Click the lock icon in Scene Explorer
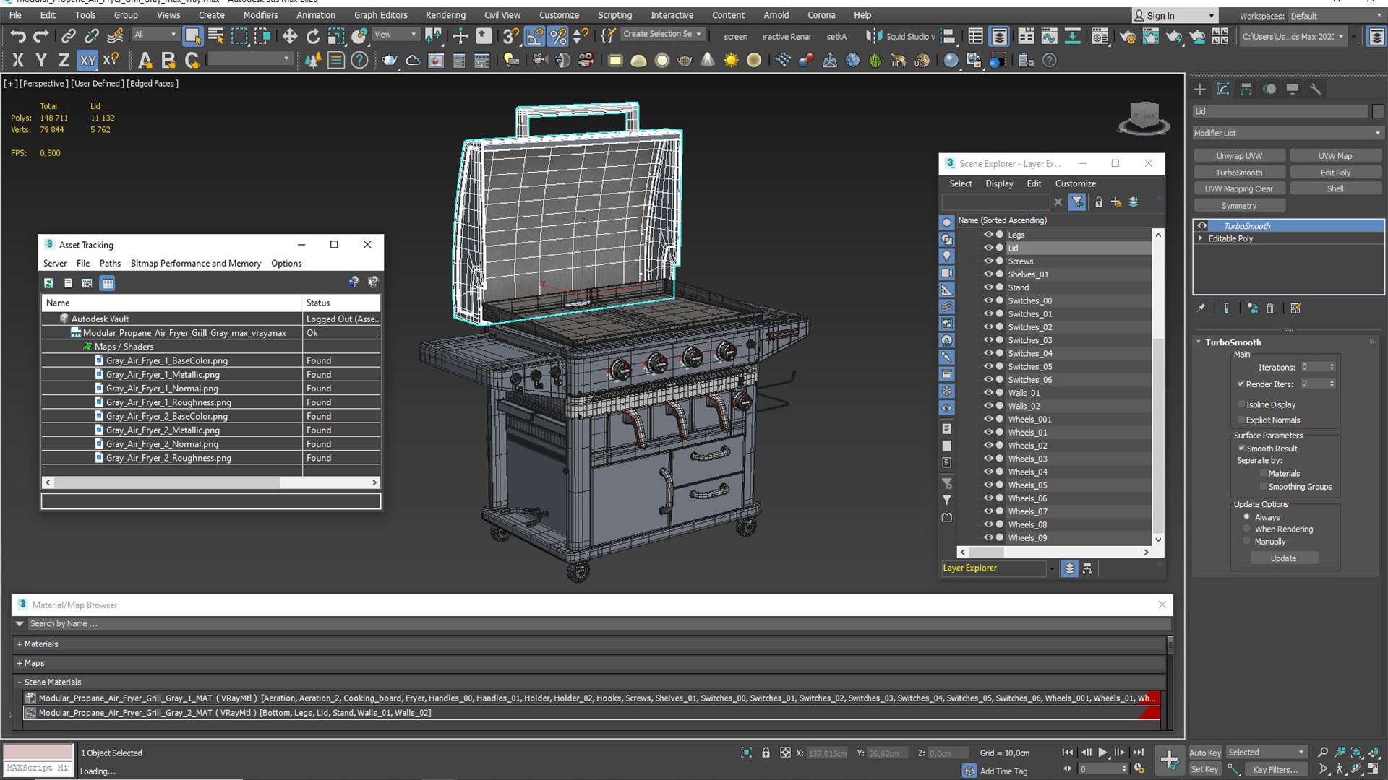This screenshot has height=780, width=1388. click(1099, 202)
